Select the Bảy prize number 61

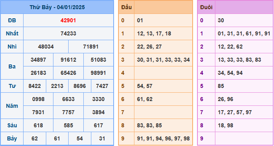click(57, 138)
